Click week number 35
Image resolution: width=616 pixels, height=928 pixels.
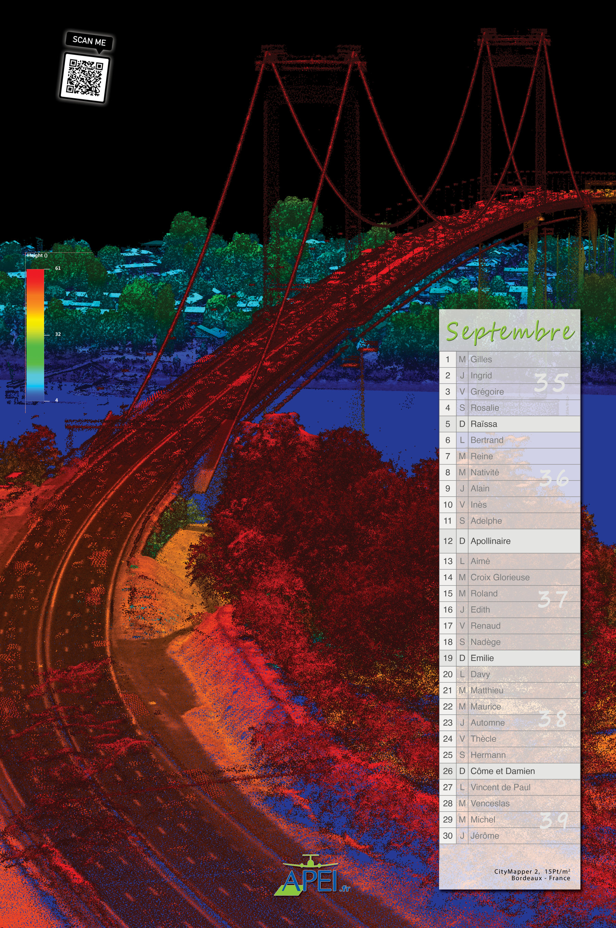[x=551, y=383]
